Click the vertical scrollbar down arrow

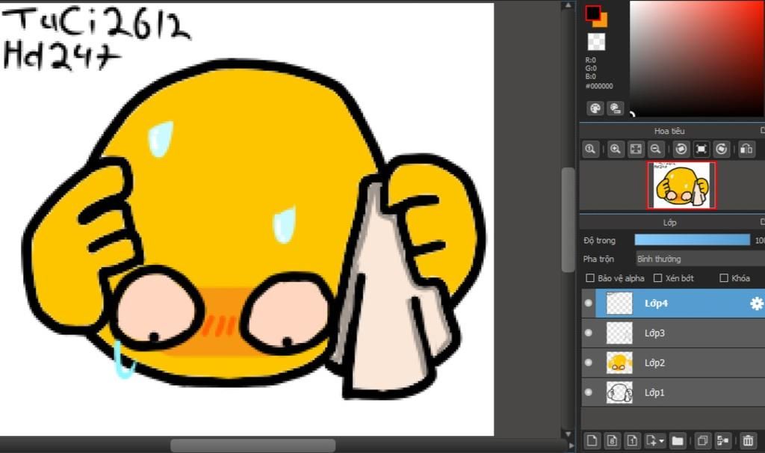(568, 434)
